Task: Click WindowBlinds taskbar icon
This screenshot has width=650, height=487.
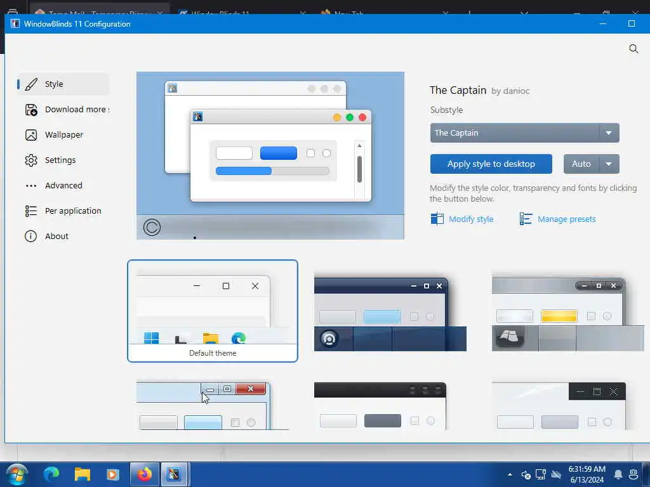Action: tap(175, 474)
